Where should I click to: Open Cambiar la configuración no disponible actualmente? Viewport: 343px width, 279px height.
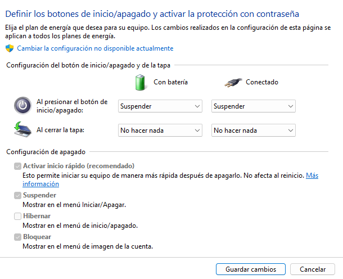[95, 48]
